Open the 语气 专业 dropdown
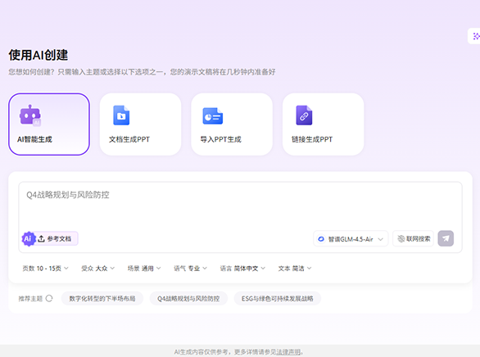 tap(190, 269)
